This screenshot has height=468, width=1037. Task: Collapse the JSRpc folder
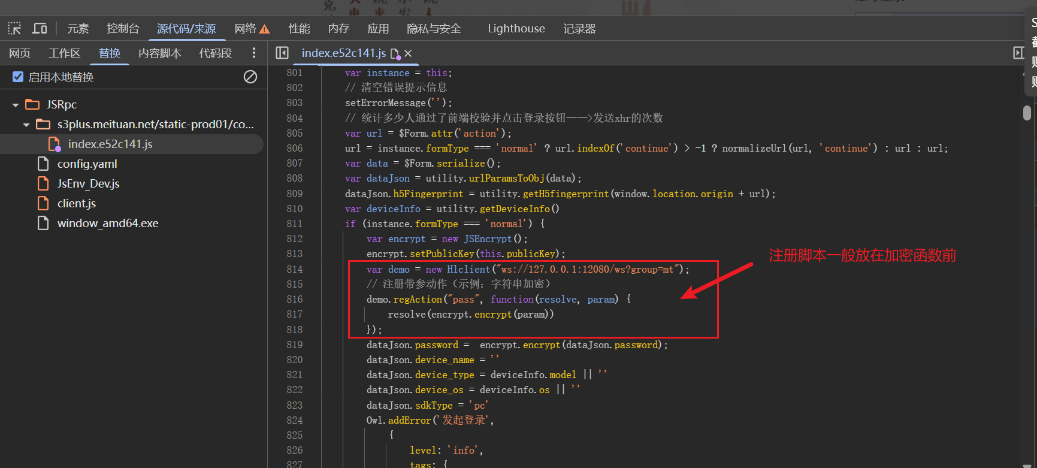(x=16, y=105)
